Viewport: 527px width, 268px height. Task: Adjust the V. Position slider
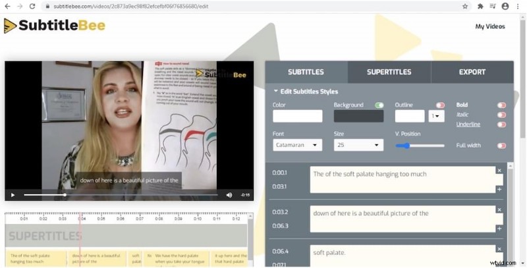420,146
